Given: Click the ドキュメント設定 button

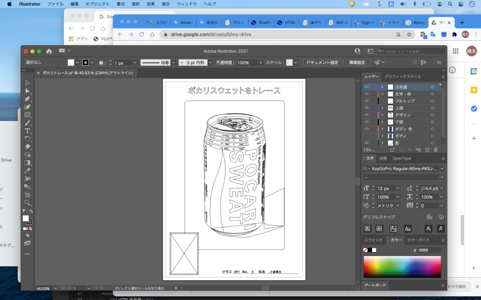Looking at the screenshot, I should tap(322, 63).
